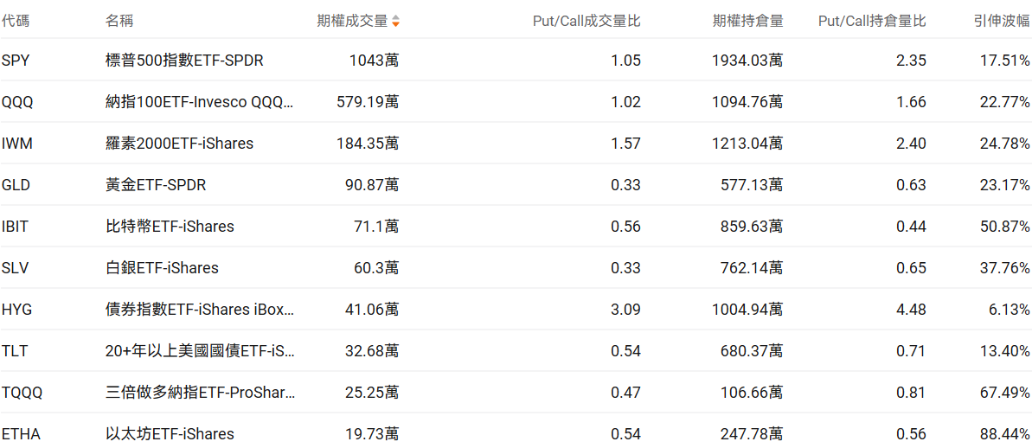Click HYG's 3.09 Put/Call volume ratio
Image resolution: width=1032 pixels, height=448 pixels.
point(625,310)
